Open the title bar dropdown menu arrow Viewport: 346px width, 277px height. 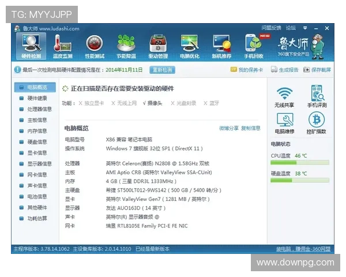pos(305,28)
